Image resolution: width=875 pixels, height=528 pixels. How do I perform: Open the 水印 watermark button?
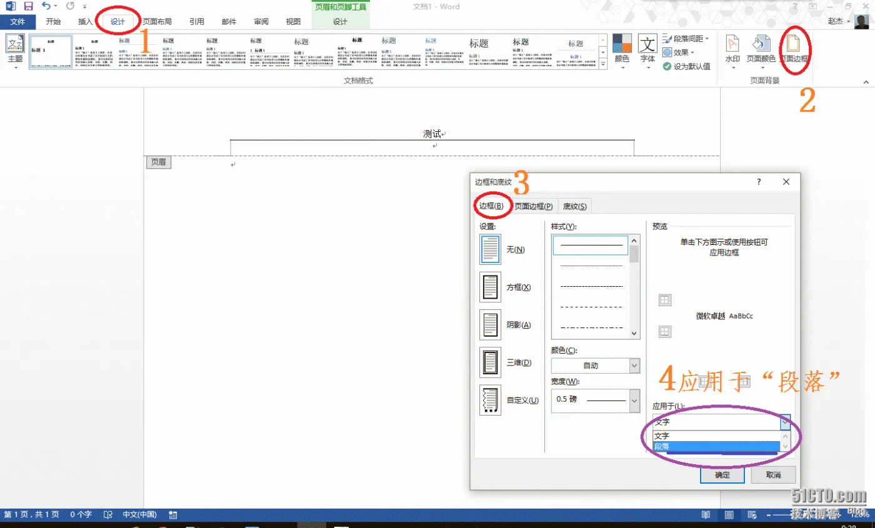pyautogui.click(x=732, y=52)
